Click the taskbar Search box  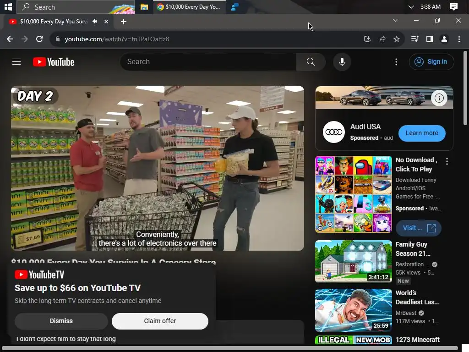76,7
